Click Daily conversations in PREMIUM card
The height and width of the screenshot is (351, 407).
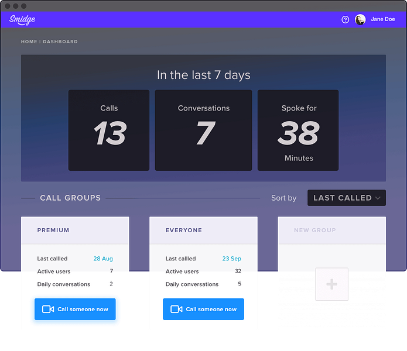(x=64, y=284)
